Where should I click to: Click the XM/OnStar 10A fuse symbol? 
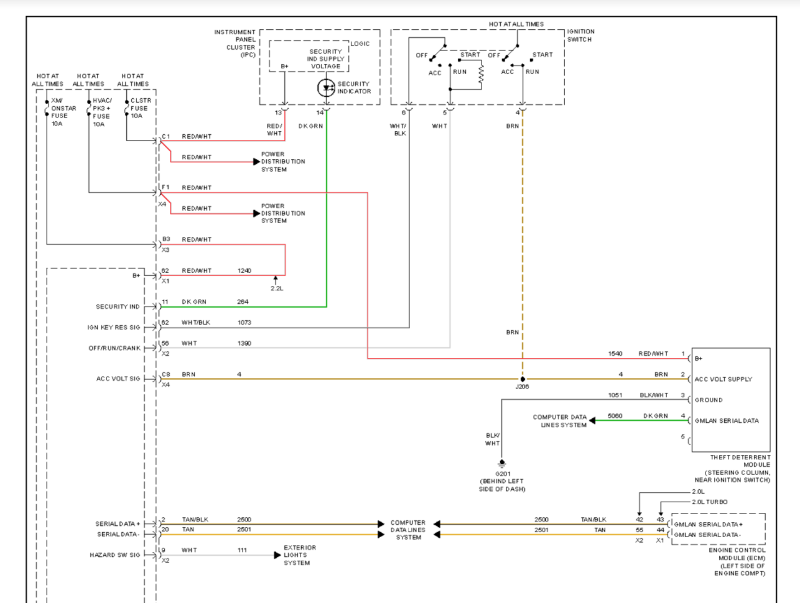coord(47,108)
